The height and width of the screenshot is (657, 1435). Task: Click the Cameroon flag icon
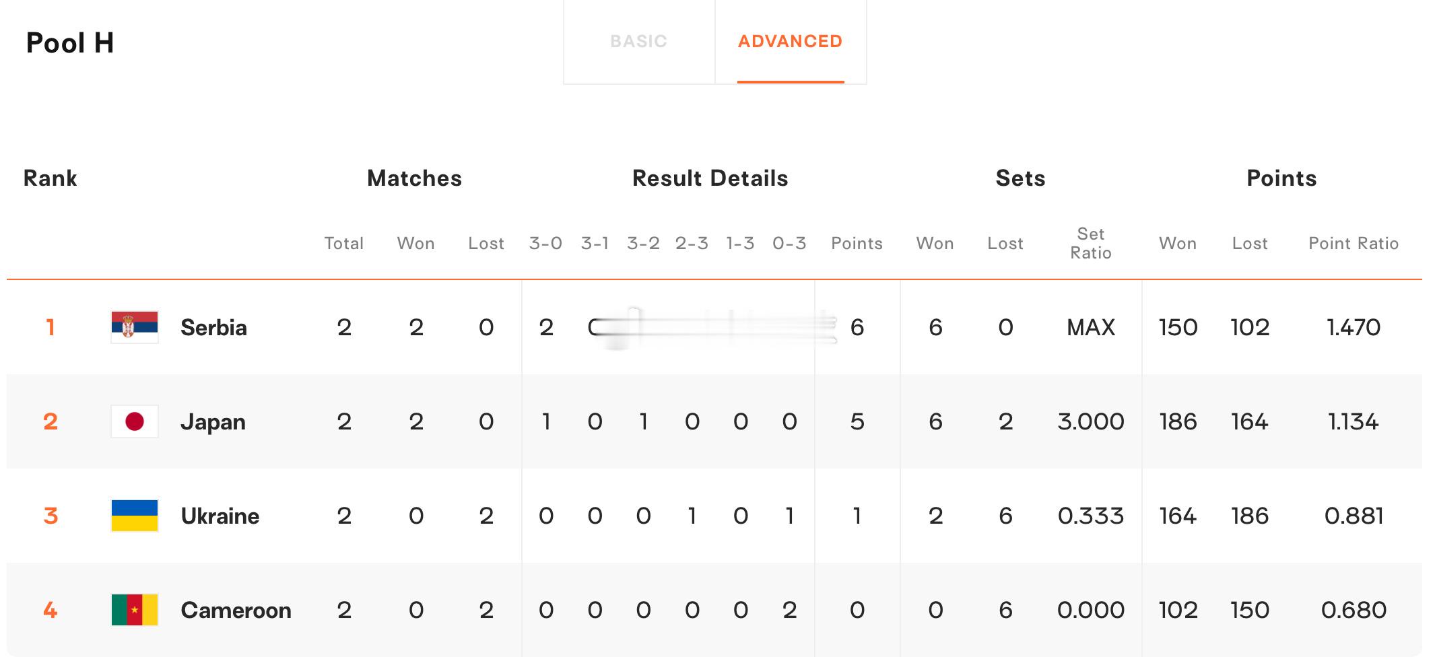click(135, 610)
